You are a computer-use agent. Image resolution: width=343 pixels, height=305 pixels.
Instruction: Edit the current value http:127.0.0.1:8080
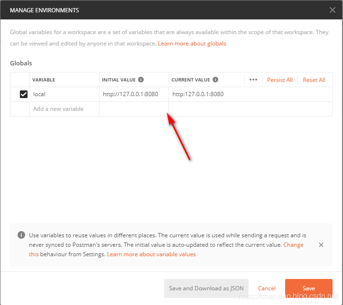[x=250, y=94]
